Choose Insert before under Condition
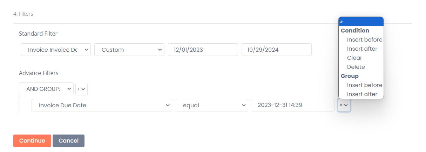Screen dimensions: 426x152 365,40
